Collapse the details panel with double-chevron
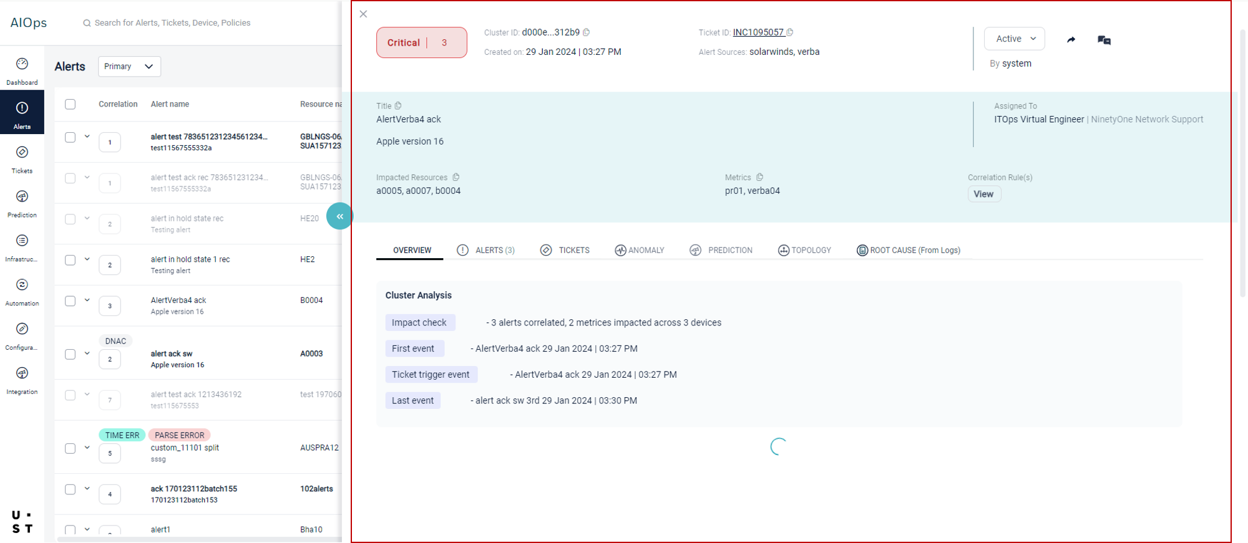Viewport: 1248px width, 543px height. tap(339, 216)
